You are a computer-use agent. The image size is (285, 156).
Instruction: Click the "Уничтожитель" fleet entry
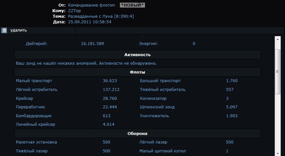tap(155, 116)
